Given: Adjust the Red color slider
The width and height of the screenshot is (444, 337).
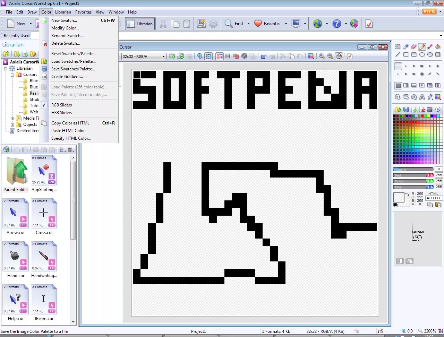Looking at the screenshot, I should [413, 175].
